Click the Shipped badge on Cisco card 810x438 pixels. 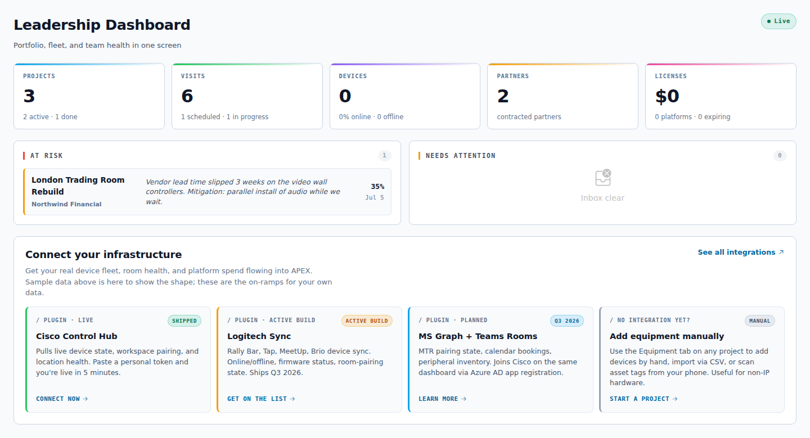pos(184,321)
